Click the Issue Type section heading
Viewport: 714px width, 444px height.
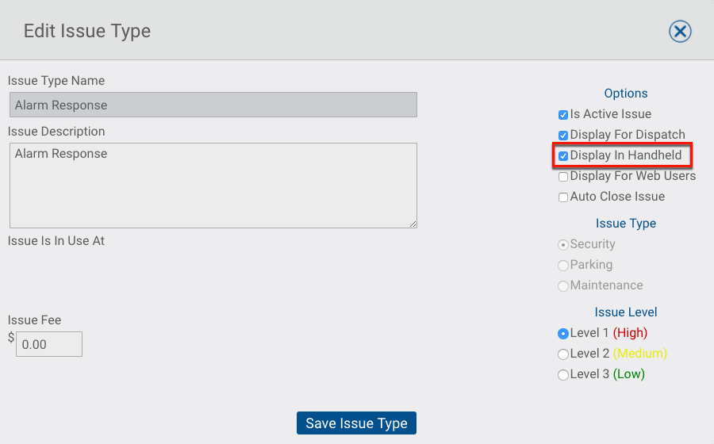pos(626,224)
